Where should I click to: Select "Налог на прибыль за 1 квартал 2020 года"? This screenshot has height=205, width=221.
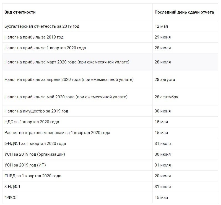point(45,48)
